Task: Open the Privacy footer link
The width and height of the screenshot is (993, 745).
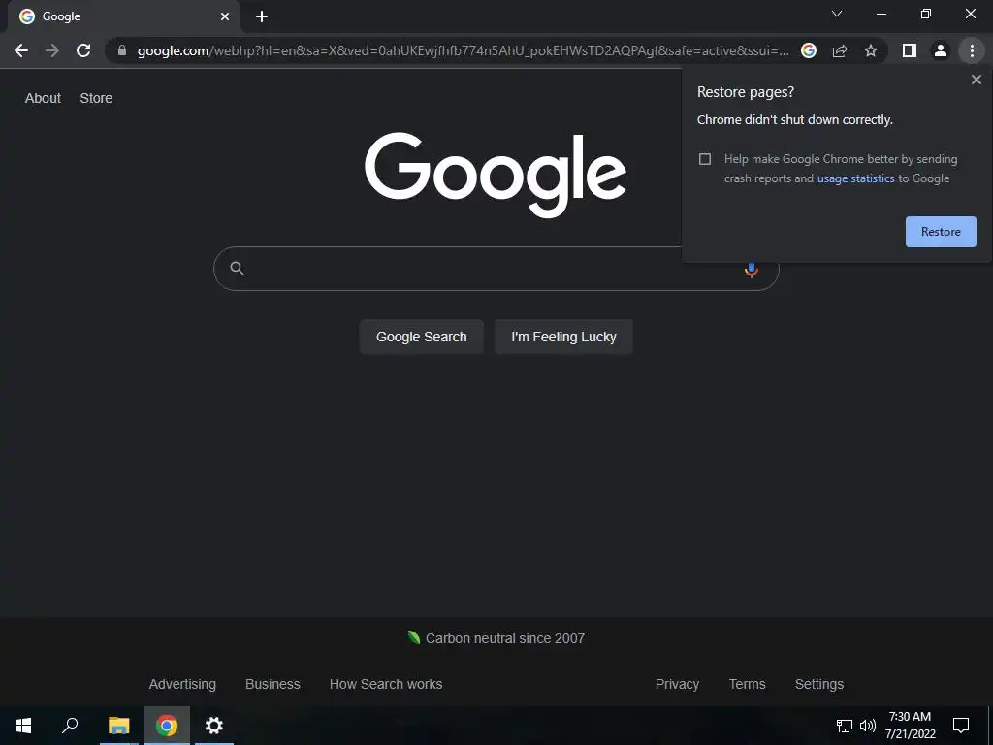Action: coord(677,684)
